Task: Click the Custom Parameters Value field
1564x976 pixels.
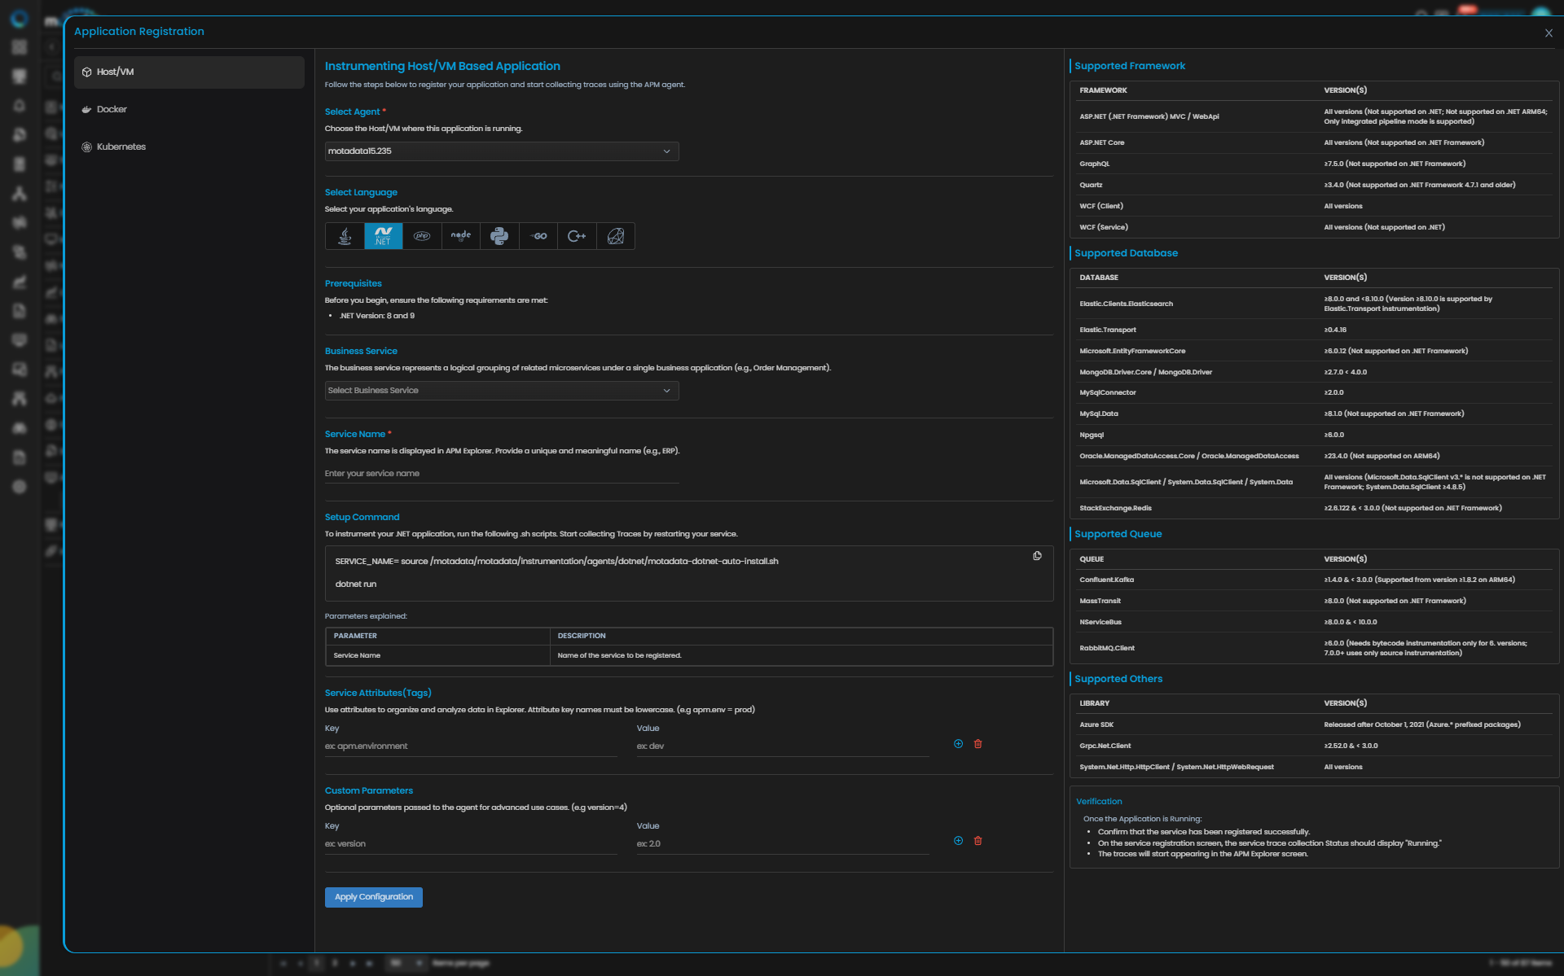Action: click(782, 844)
